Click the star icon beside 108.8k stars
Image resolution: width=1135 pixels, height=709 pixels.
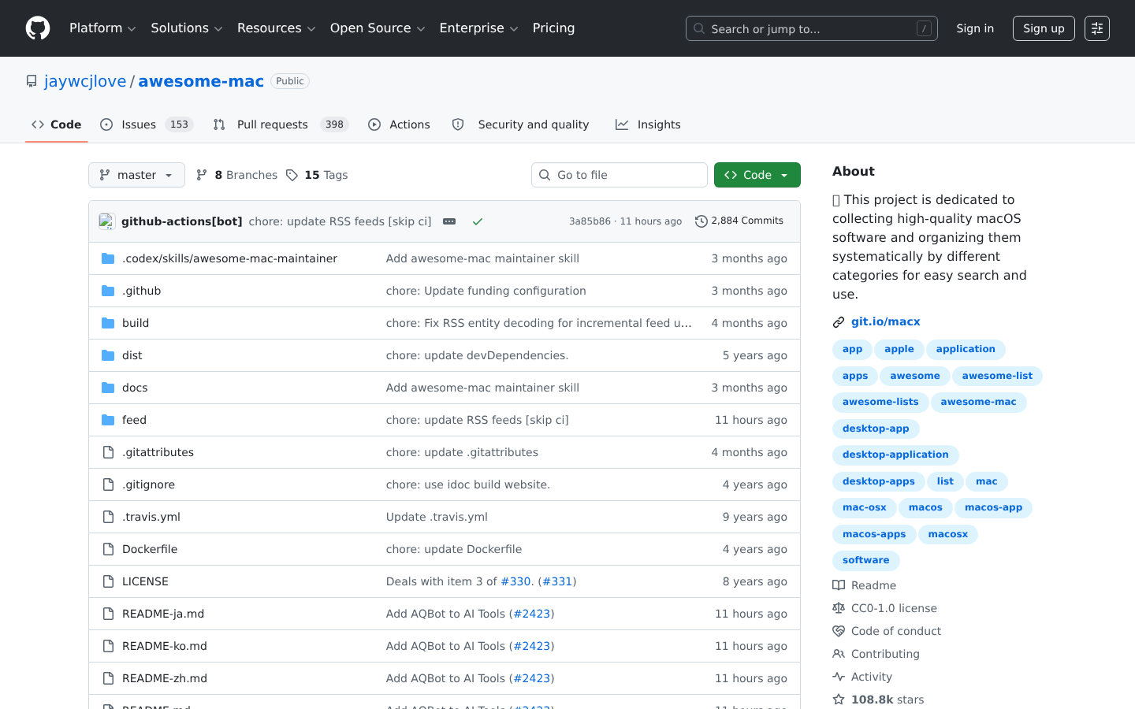839,700
